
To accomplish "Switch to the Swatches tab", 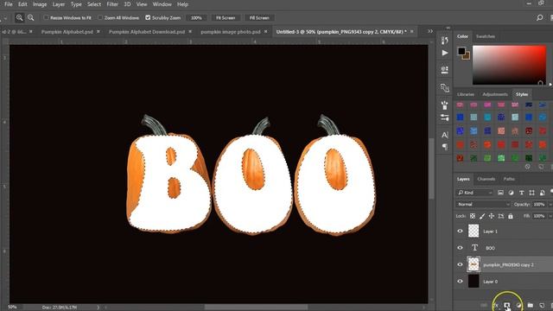I will [x=486, y=36].
